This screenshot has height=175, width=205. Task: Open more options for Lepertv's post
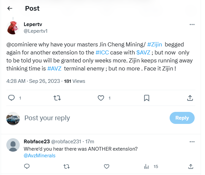(192, 24)
